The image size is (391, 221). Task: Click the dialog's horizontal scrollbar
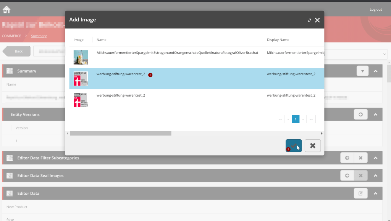[x=120, y=134]
